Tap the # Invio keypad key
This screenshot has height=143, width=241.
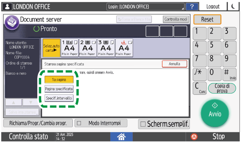[x=229, y=75]
